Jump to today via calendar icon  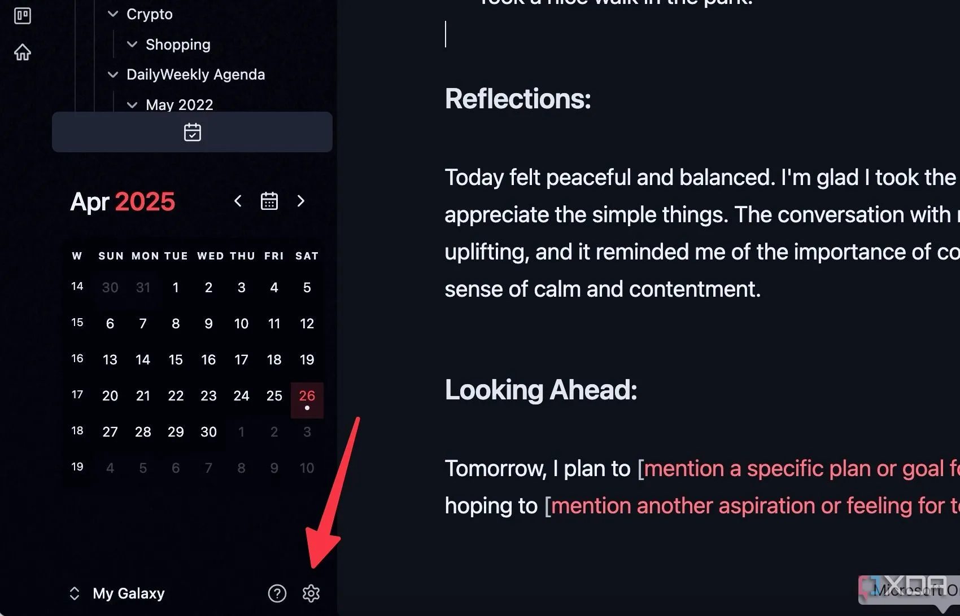coord(269,201)
